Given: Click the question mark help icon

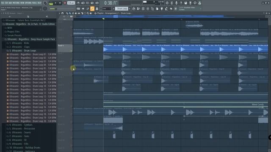Looking at the screenshot, I should 181,3.
